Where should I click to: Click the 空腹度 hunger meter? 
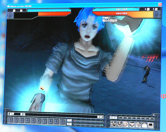point(136,118)
